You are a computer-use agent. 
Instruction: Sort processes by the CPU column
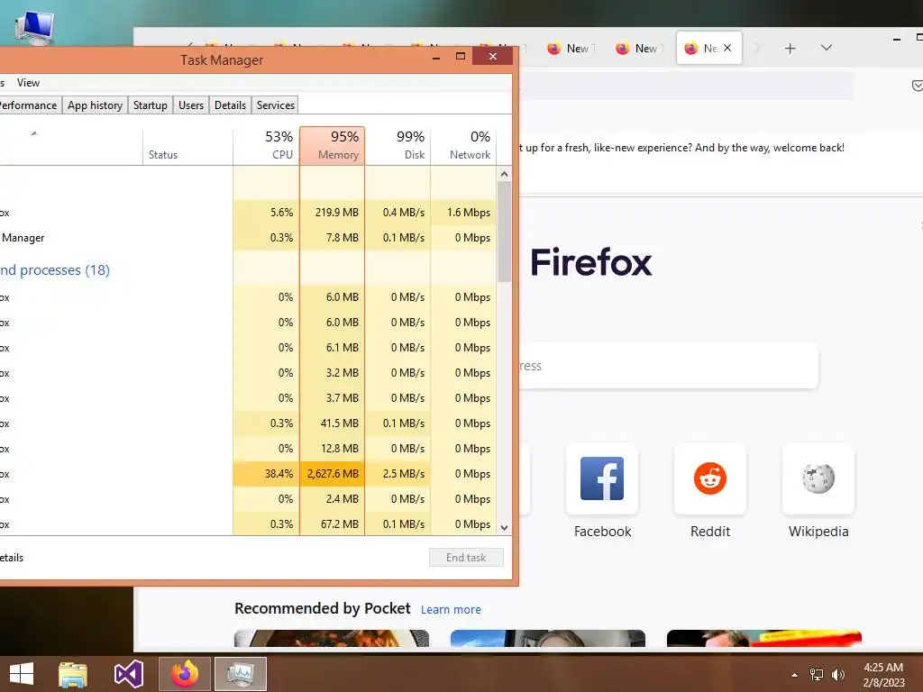[x=266, y=145]
